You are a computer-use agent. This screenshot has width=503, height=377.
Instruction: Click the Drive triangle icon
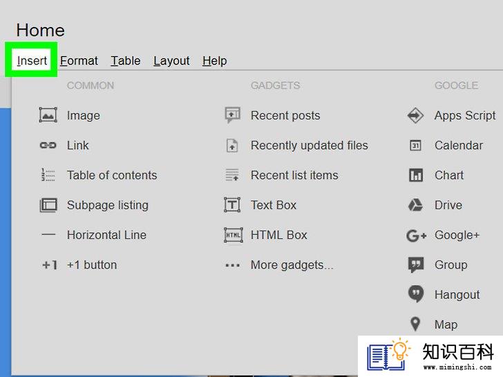pos(416,205)
